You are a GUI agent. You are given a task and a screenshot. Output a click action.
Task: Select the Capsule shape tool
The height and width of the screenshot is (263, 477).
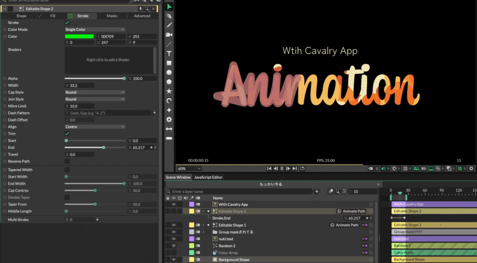point(169,138)
